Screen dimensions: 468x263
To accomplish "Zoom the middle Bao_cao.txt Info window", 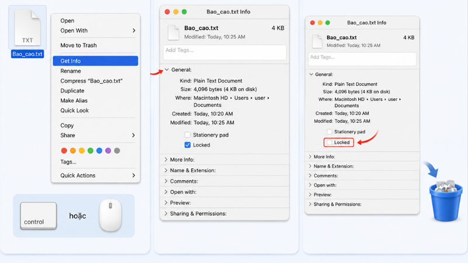I will click(x=184, y=12).
